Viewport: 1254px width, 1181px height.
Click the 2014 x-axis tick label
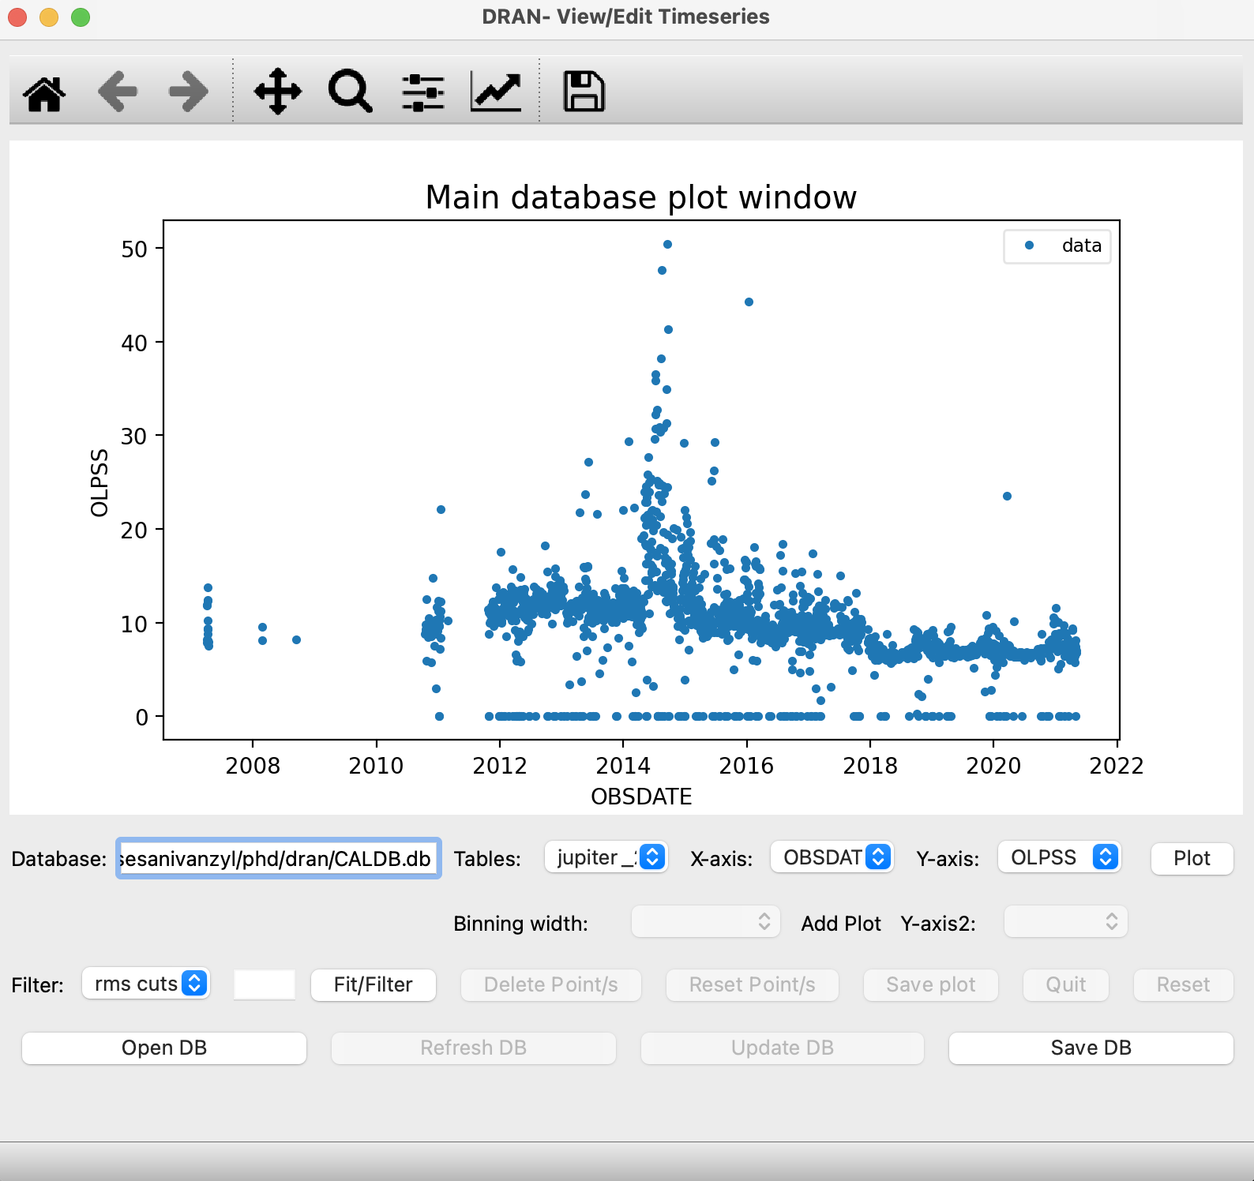click(623, 766)
